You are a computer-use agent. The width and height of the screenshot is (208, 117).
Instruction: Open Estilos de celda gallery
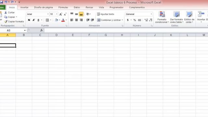coord(189,17)
